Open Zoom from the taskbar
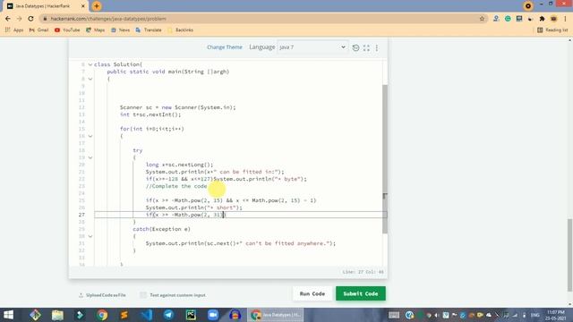Viewport: 573px width, 322px height. [213, 315]
